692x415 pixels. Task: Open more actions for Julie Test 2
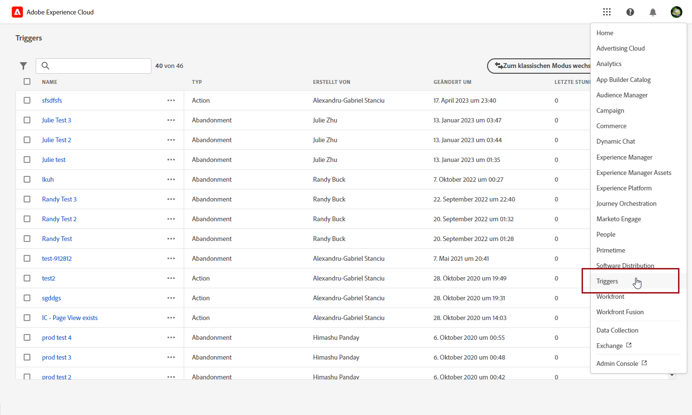pyautogui.click(x=171, y=140)
